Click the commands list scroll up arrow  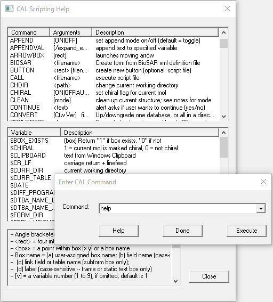pyautogui.click(x=223, y=32)
